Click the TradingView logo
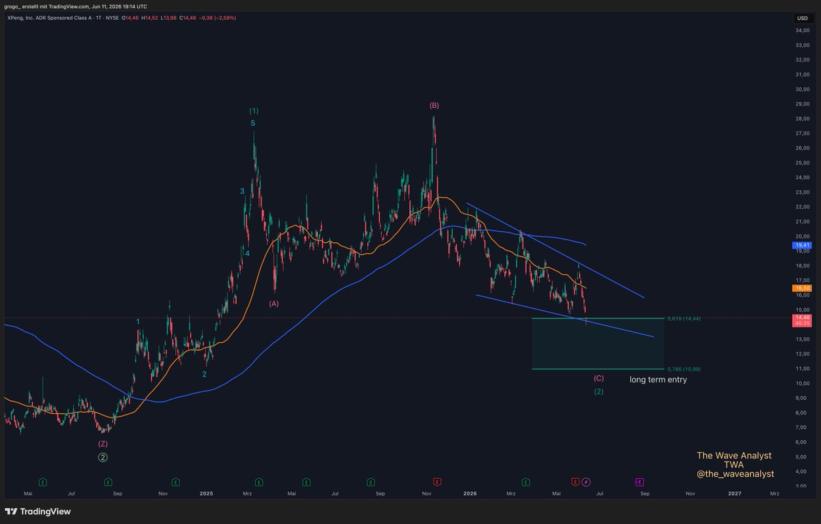This screenshot has width=821, height=524. click(x=38, y=511)
